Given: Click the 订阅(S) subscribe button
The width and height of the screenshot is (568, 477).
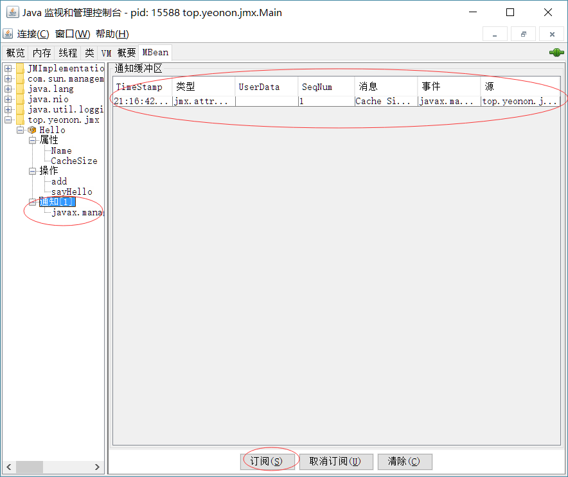Looking at the screenshot, I should pyautogui.click(x=267, y=462).
